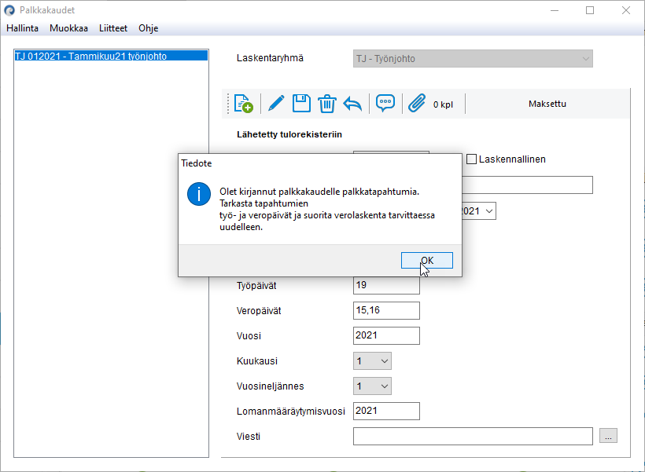Image resolution: width=645 pixels, height=472 pixels.
Task: Click the undo arrow icon
Action: coord(352,104)
